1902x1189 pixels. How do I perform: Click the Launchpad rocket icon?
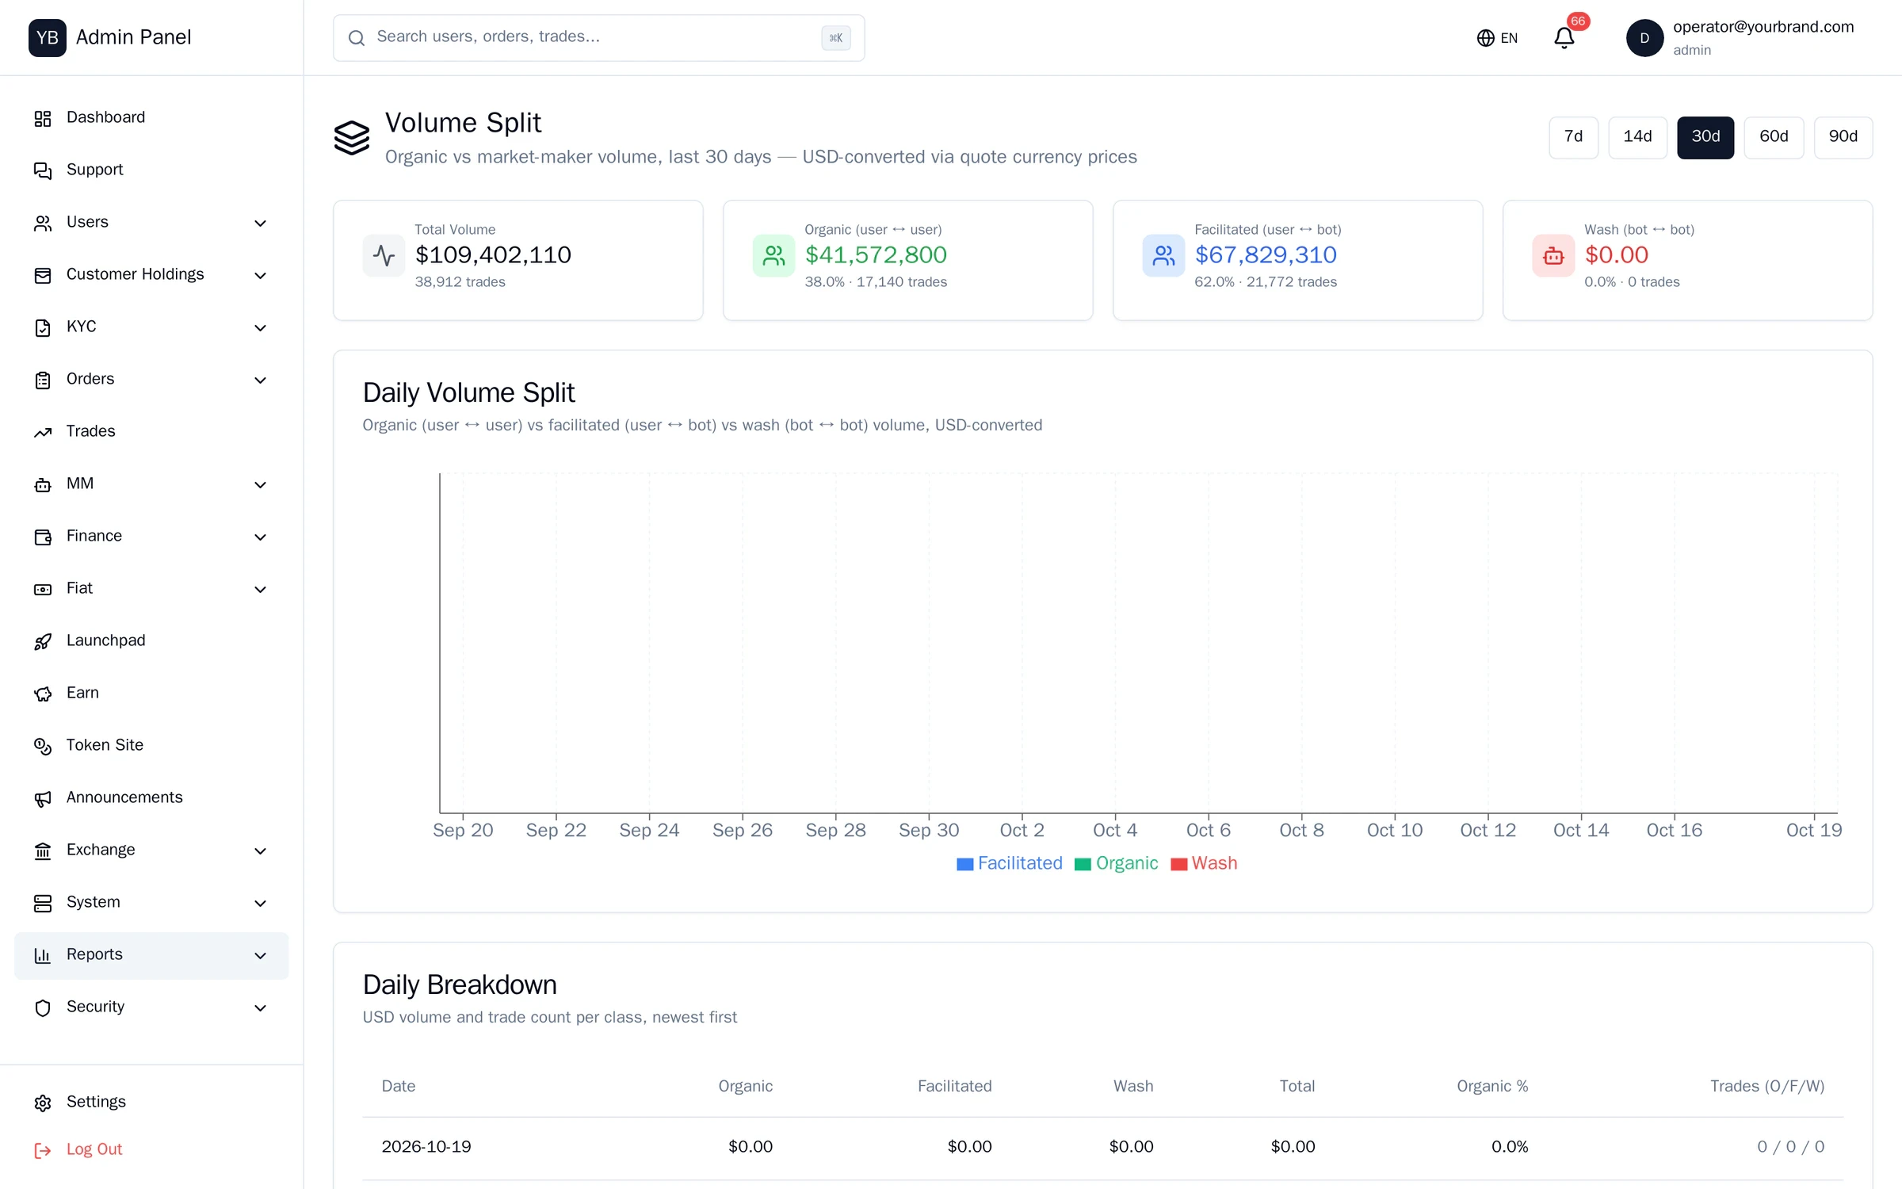43,641
